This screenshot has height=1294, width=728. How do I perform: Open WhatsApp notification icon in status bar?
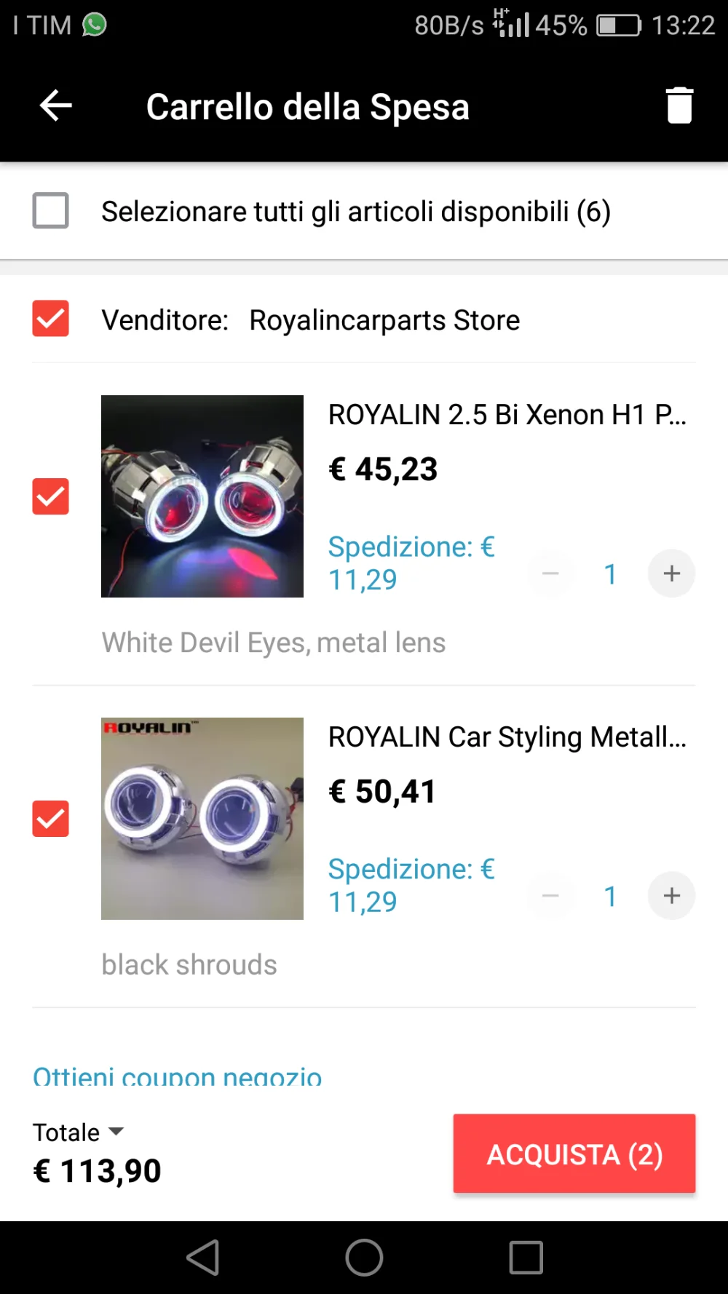pos(95,25)
